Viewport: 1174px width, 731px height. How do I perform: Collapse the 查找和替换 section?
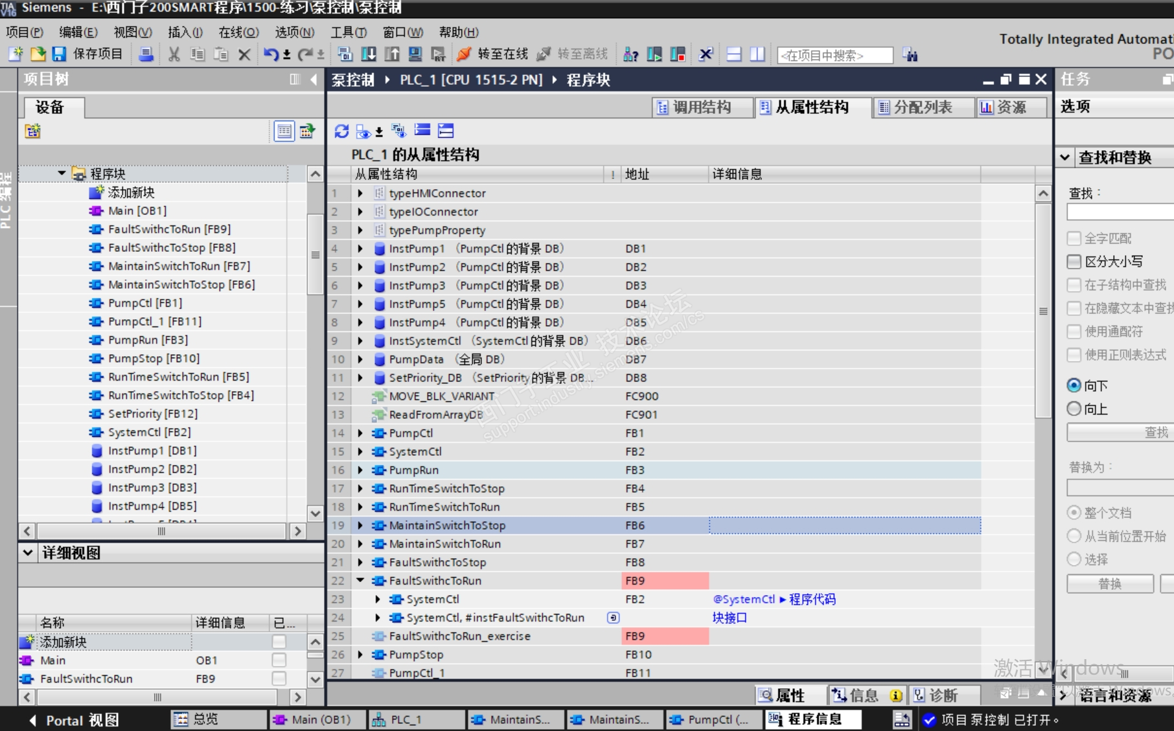coord(1065,157)
